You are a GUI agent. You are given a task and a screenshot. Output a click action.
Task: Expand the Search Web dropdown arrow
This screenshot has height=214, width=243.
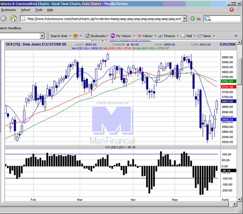pos(70,36)
